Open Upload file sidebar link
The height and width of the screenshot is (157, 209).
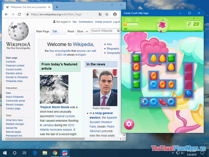[11, 128]
